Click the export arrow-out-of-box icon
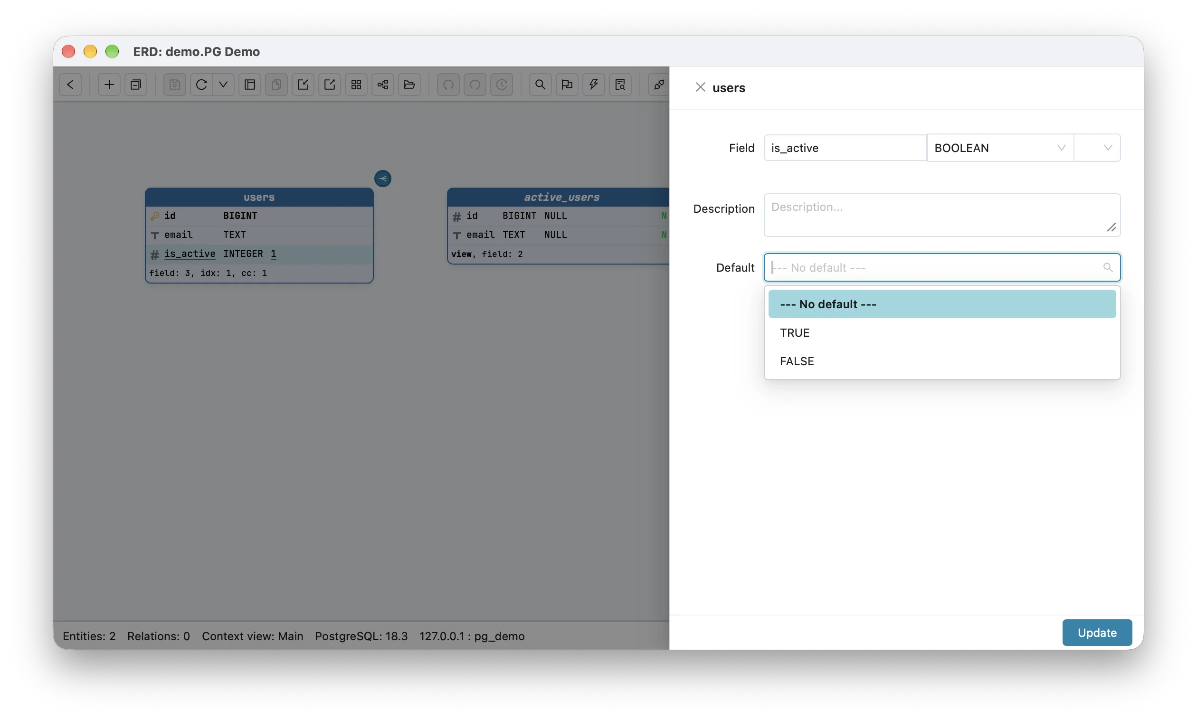This screenshot has height=720, width=1197. (x=330, y=85)
